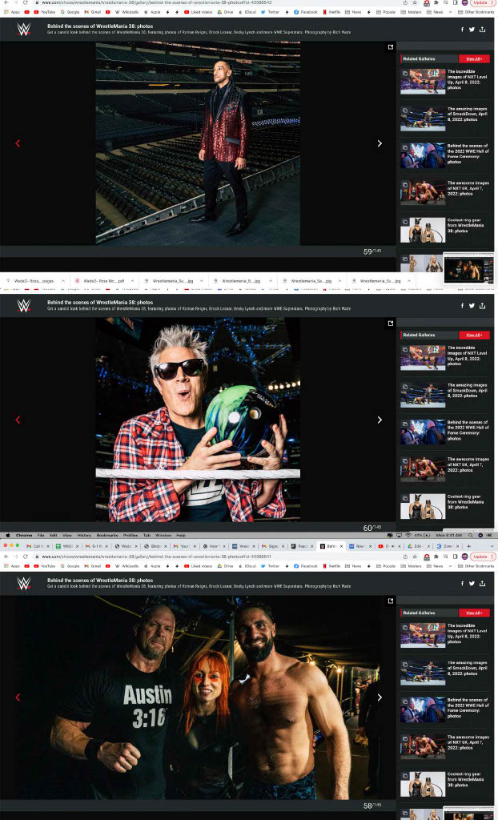Open the File menu in the macOS menu bar
The image size is (498, 820).
click(x=40, y=536)
